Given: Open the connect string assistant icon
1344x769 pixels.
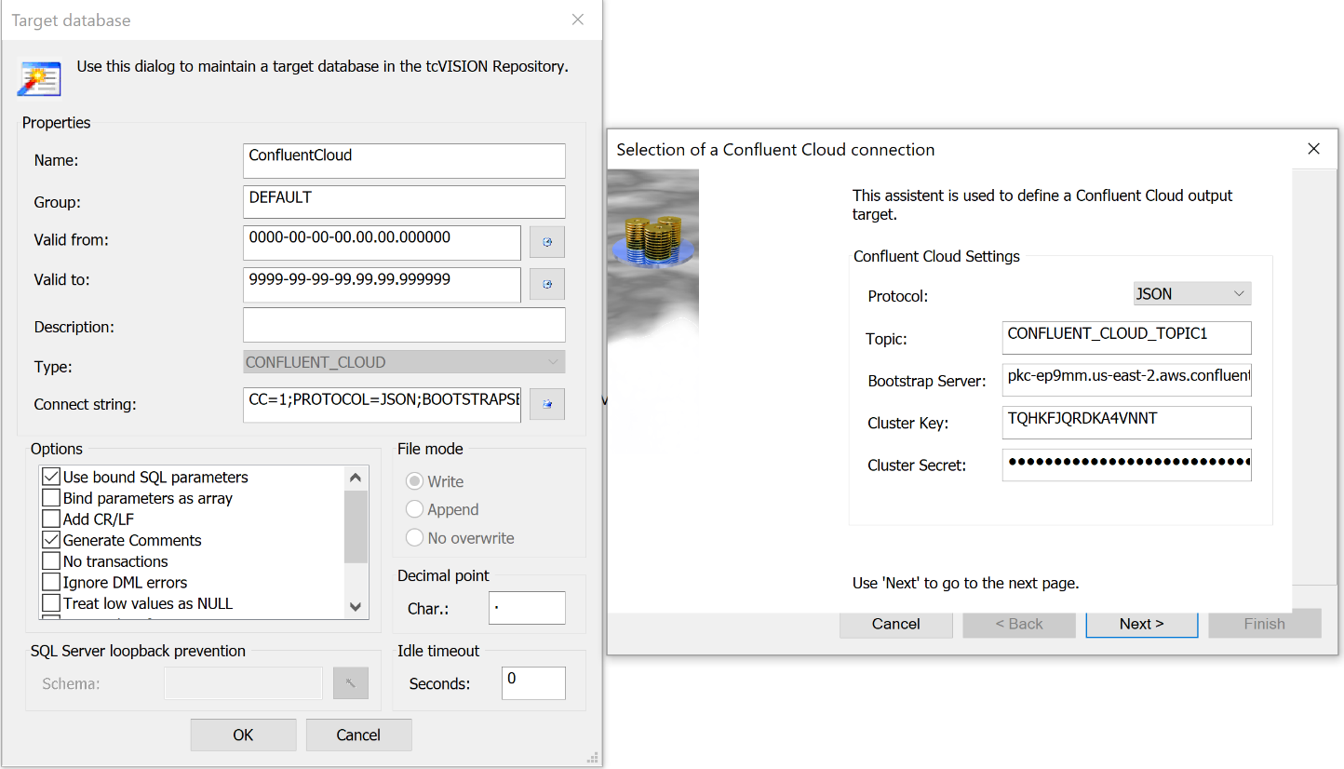Looking at the screenshot, I should (x=547, y=404).
